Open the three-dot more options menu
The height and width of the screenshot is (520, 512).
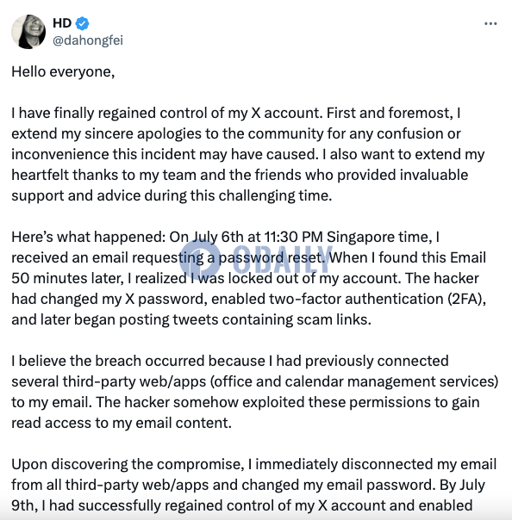click(490, 23)
